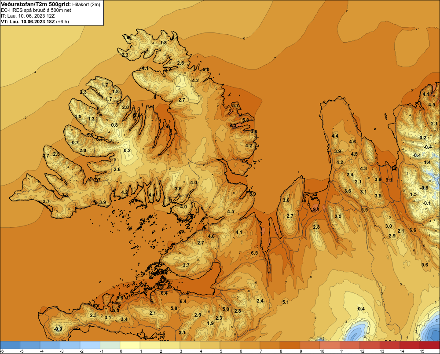This screenshot has width=440, height=354.
Task: Click the '1.3' temperature value
Action: coord(91,119)
